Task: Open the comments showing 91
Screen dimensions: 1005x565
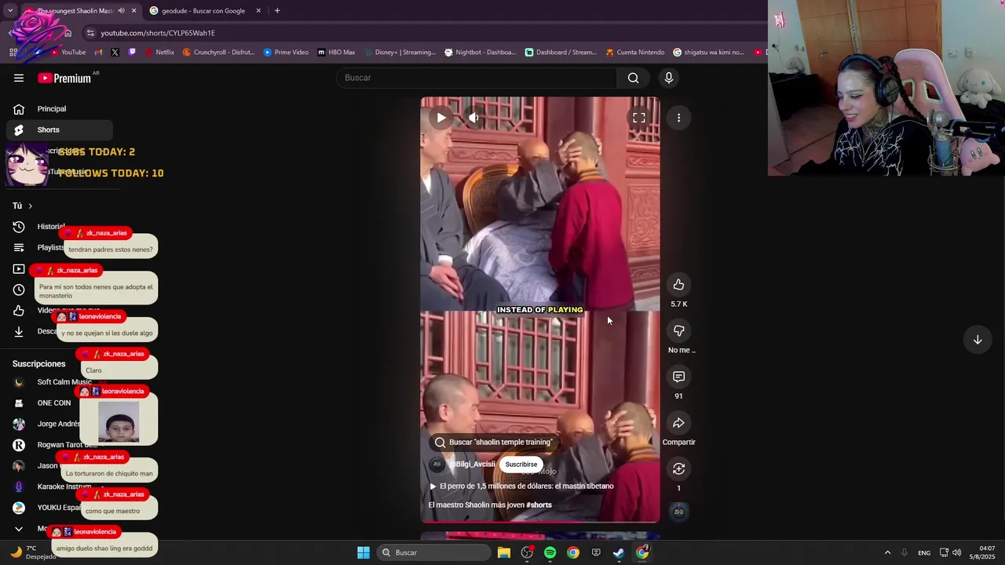Action: [678, 377]
